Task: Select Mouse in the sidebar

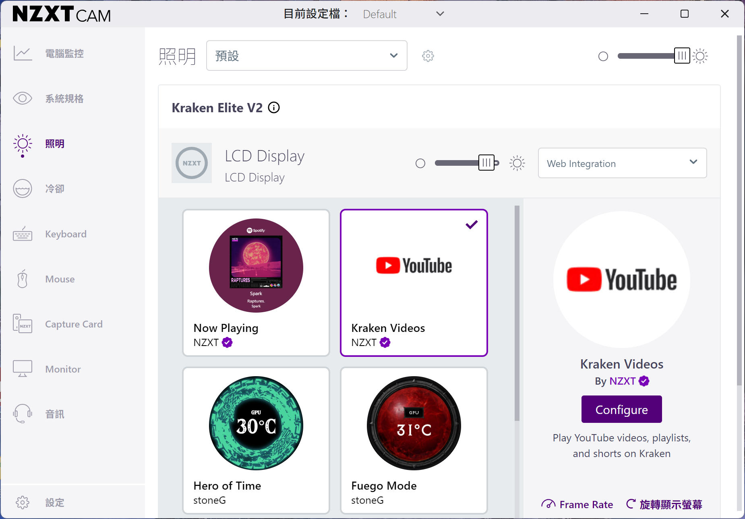Action: click(60, 279)
